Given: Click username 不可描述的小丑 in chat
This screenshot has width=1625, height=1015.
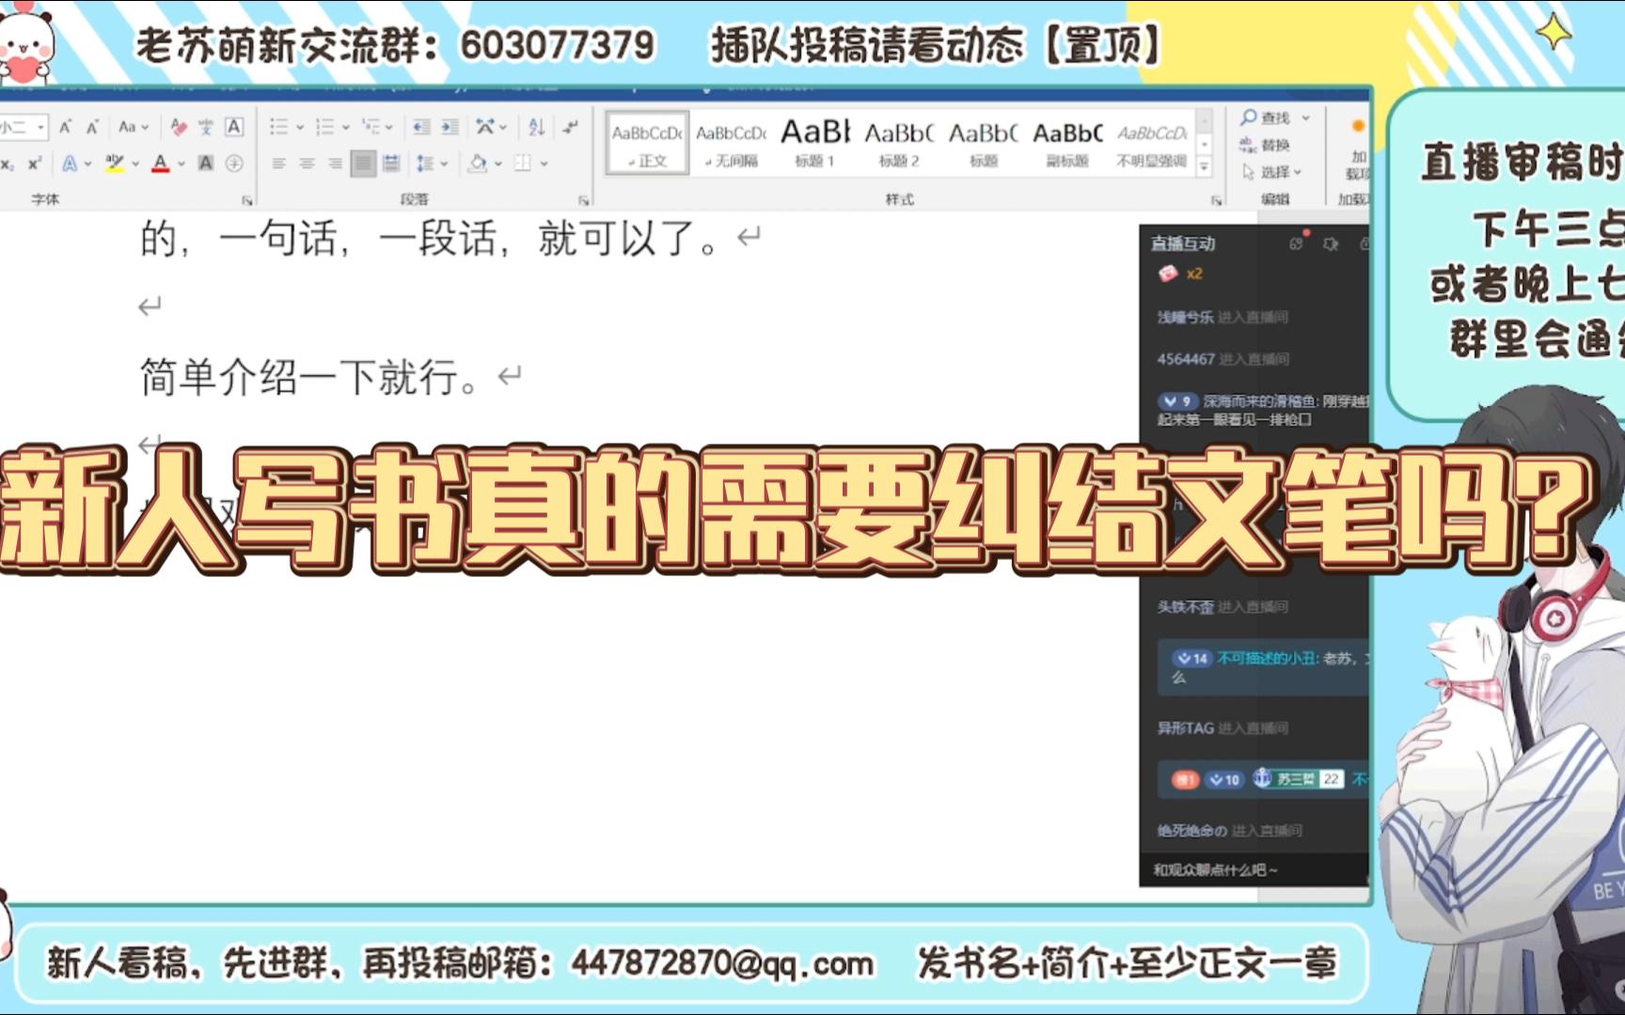Looking at the screenshot, I should pos(1266,658).
